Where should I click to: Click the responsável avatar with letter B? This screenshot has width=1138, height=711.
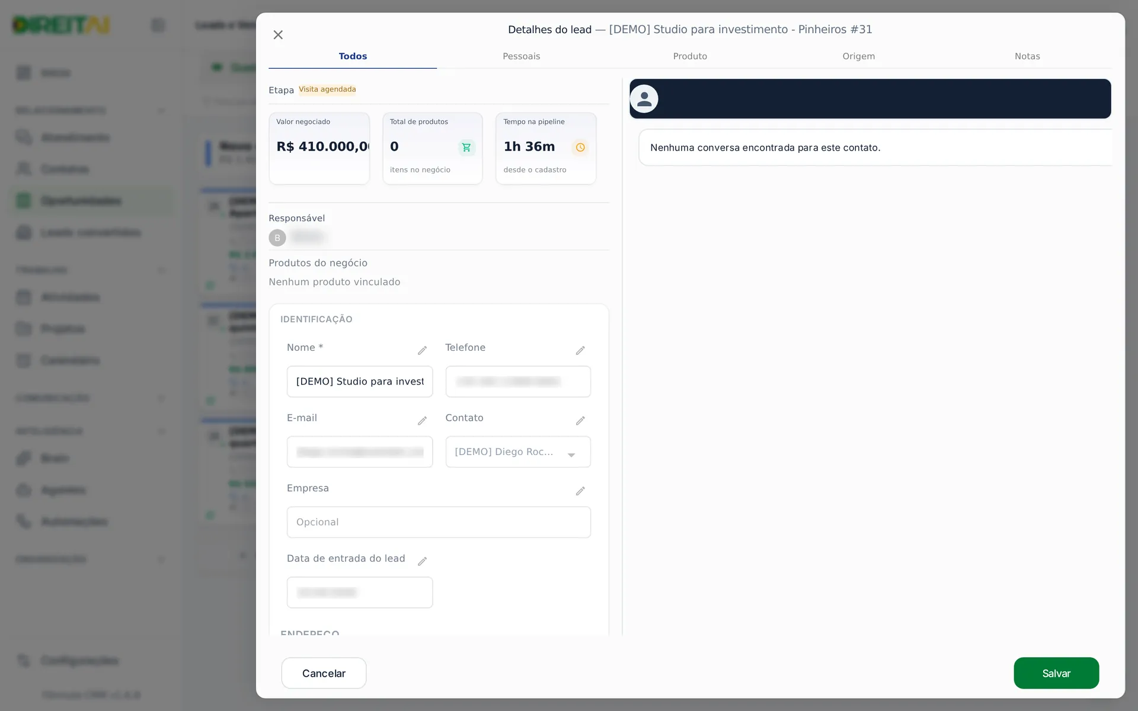pos(277,238)
